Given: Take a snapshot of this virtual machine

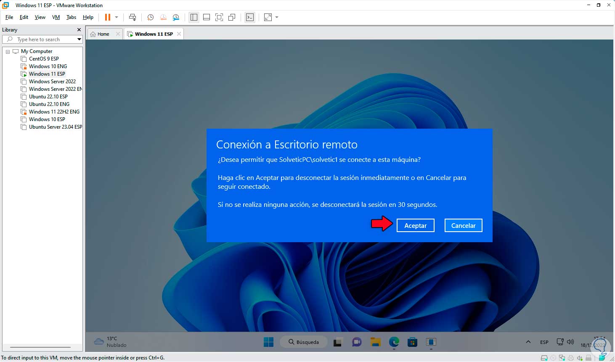Looking at the screenshot, I should click(150, 17).
